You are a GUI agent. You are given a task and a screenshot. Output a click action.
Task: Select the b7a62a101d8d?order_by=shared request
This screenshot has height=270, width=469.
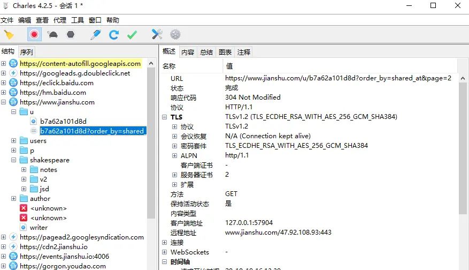(93, 131)
